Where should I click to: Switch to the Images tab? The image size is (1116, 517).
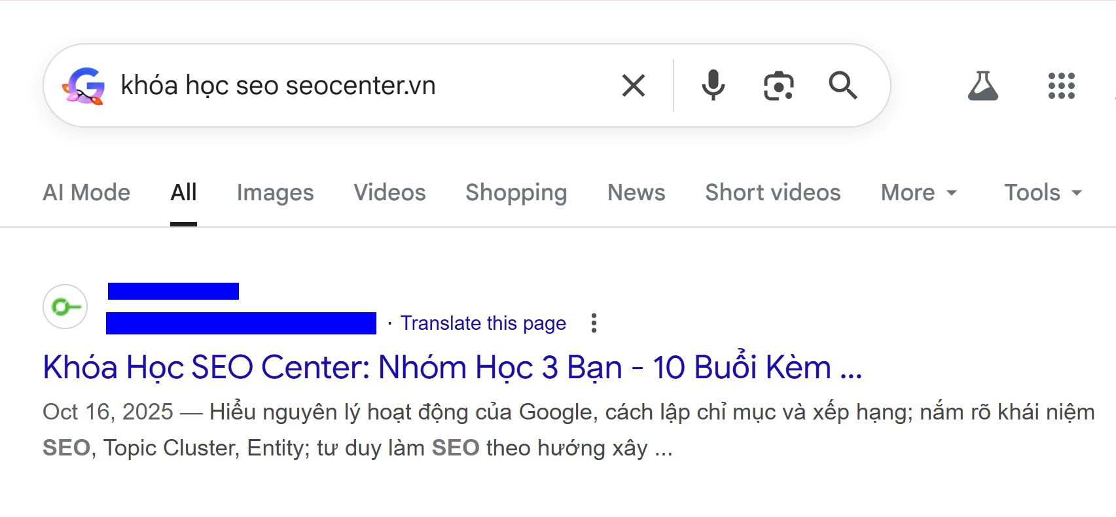pyautogui.click(x=275, y=192)
